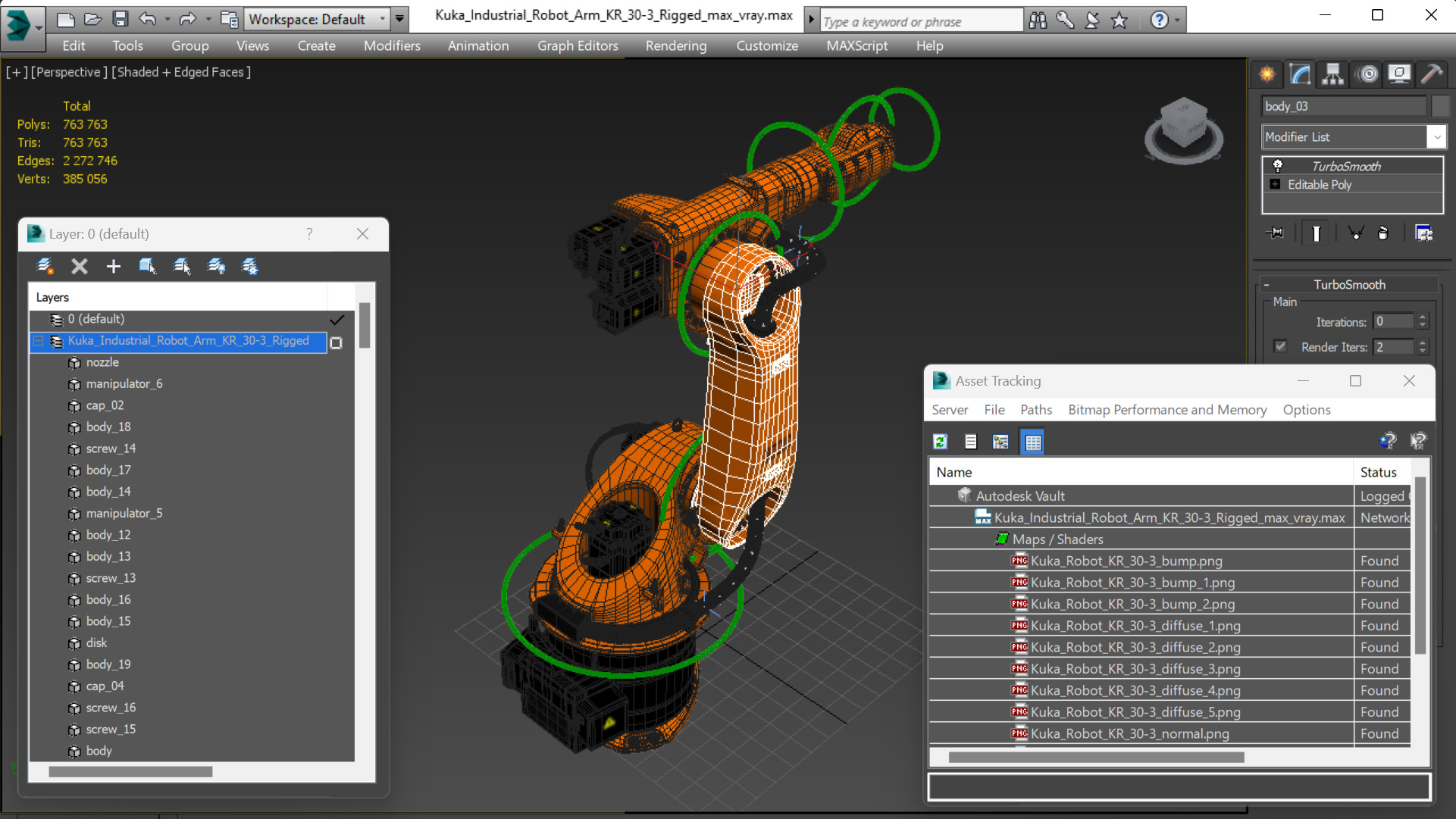Click the Open File folder icon
This screenshot has width=1456, height=819.
click(x=92, y=19)
